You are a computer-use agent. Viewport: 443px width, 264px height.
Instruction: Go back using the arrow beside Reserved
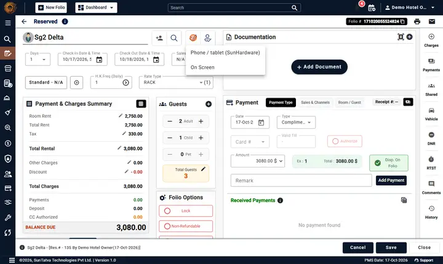pyautogui.click(x=24, y=21)
